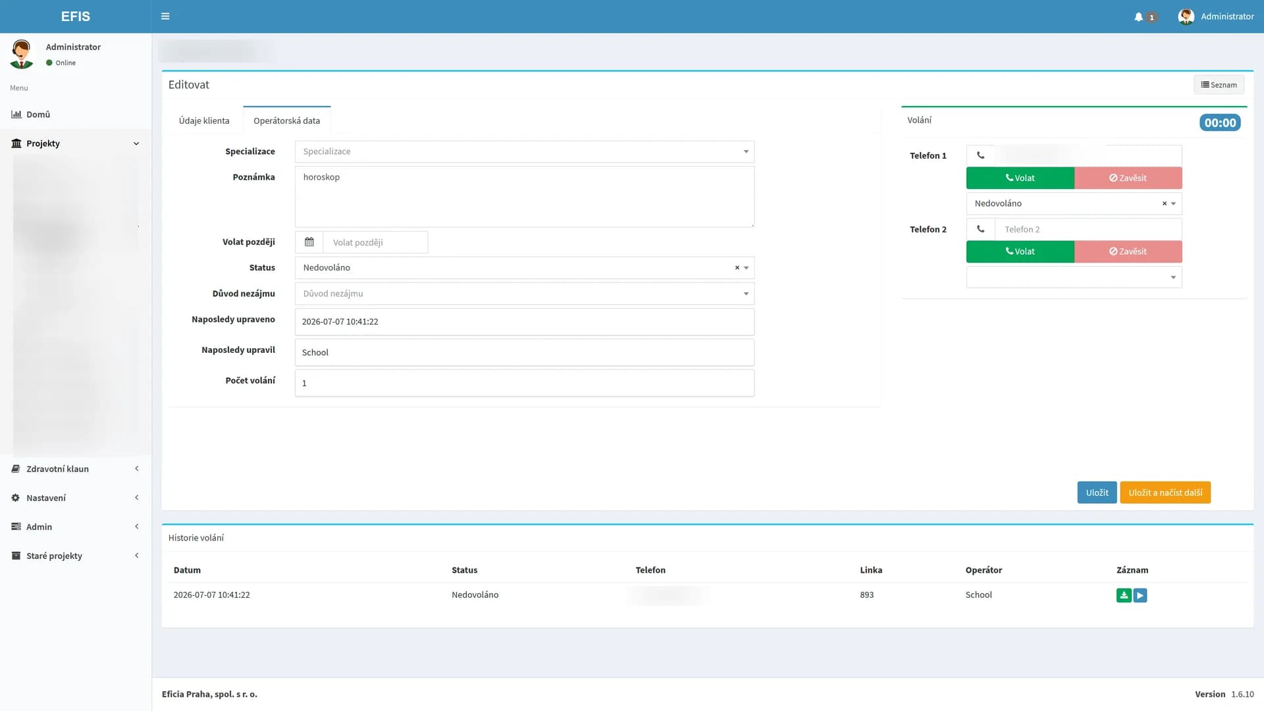Viewport: 1264px width, 711px height.
Task: Open the Důvod nezájmu dropdown
Action: pyautogui.click(x=524, y=294)
